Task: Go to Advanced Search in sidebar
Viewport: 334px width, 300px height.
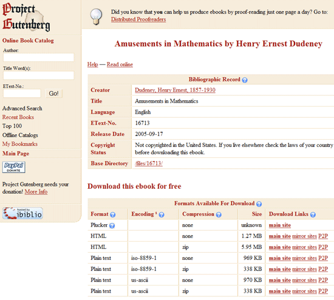Action: pyautogui.click(x=22, y=109)
